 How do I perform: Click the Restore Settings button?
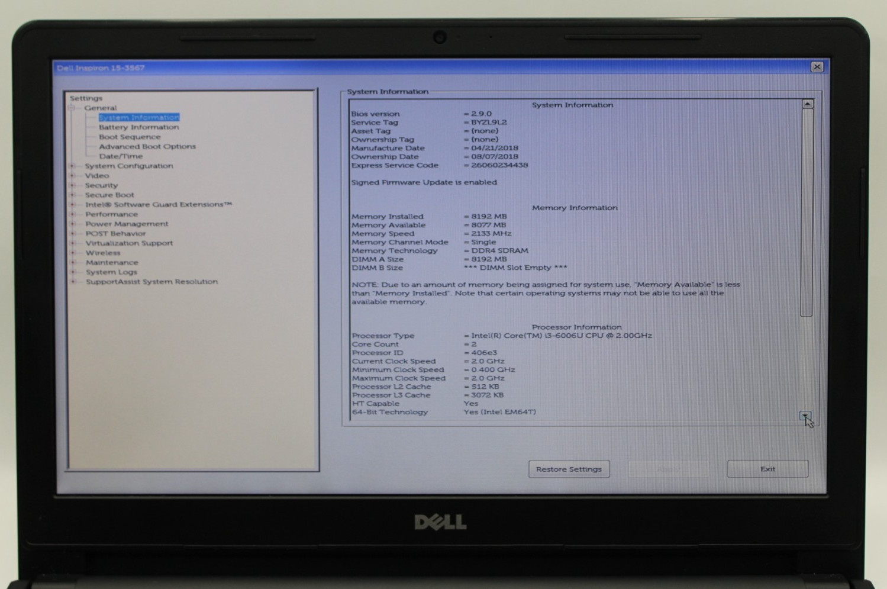coord(569,469)
